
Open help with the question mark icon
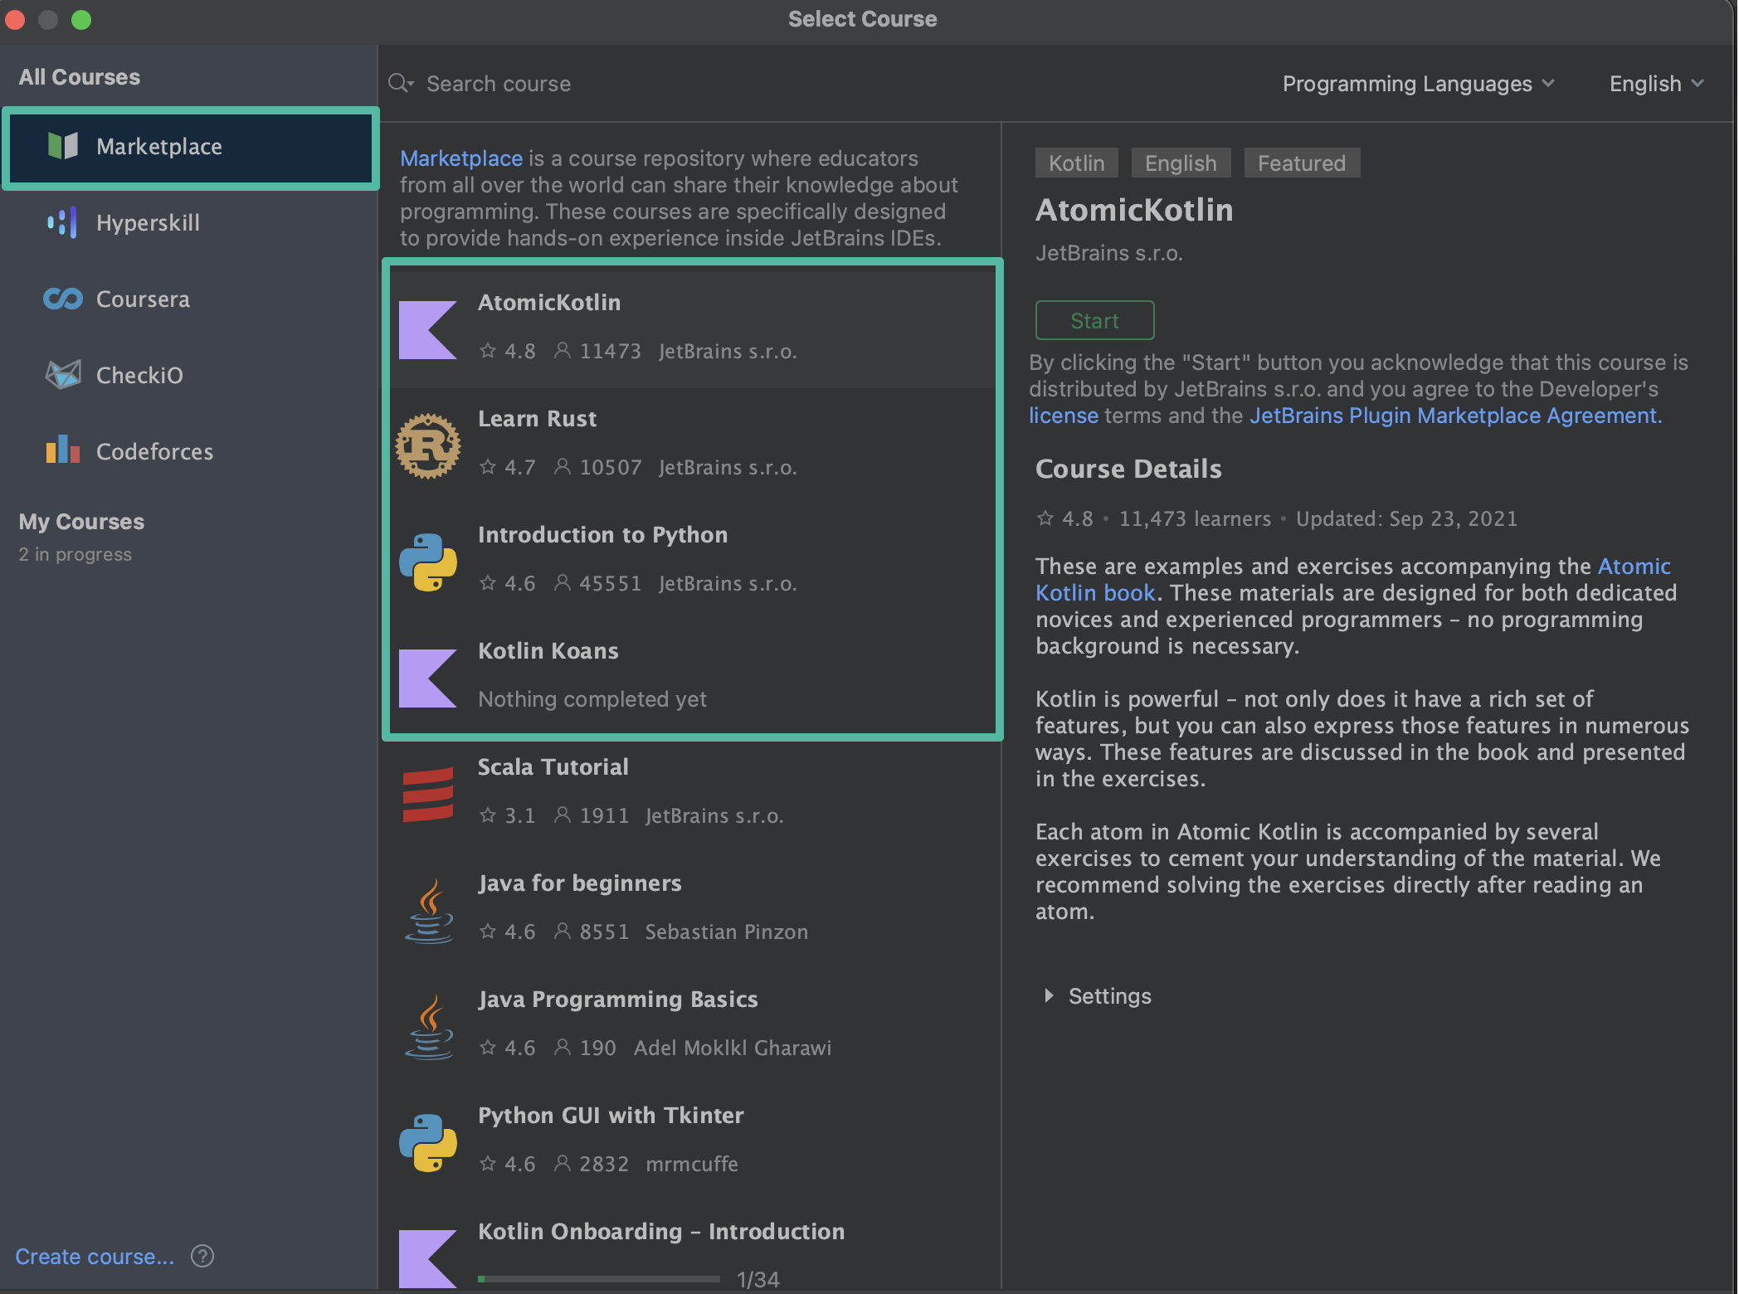point(202,1257)
